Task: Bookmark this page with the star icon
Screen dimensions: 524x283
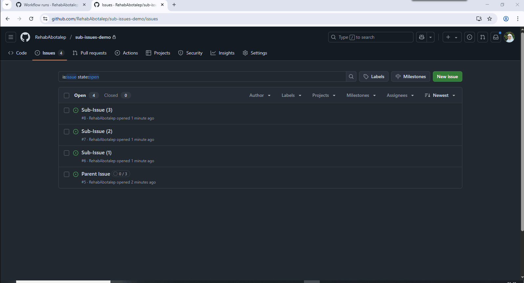Action: pos(490,19)
